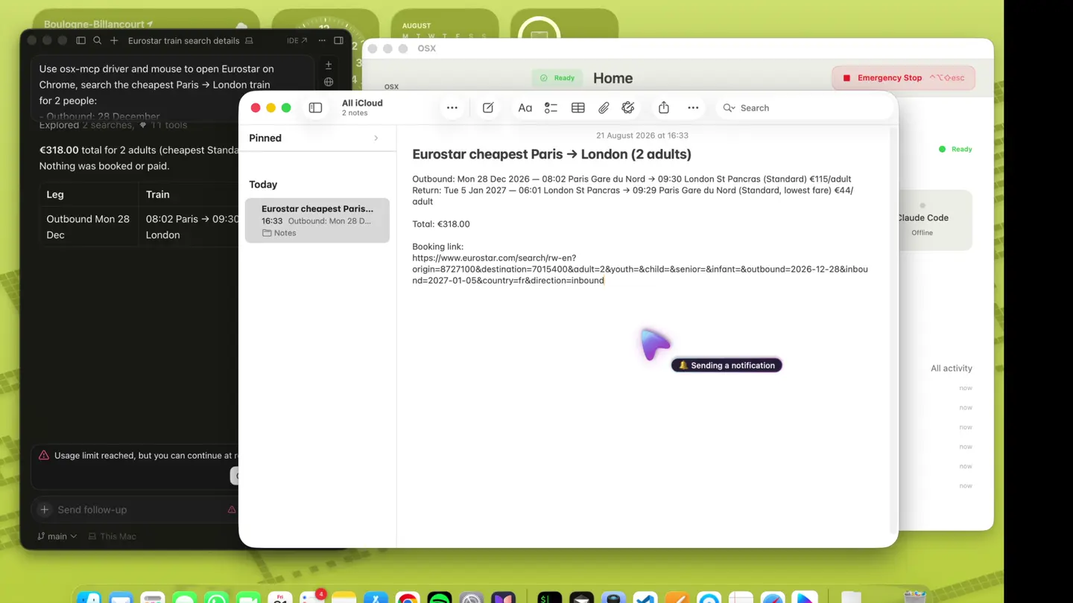The image size is (1073, 603).
Task: Click the Notes Search field
Action: [x=805, y=108]
